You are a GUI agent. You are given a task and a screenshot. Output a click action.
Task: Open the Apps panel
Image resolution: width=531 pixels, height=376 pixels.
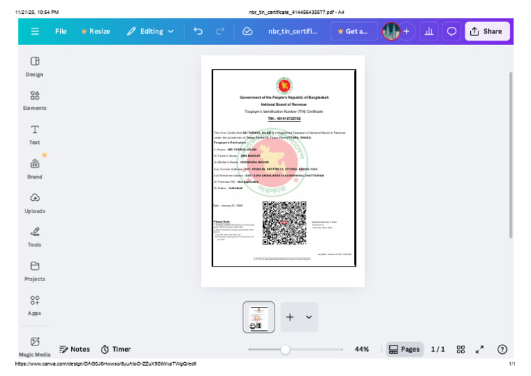pos(35,305)
